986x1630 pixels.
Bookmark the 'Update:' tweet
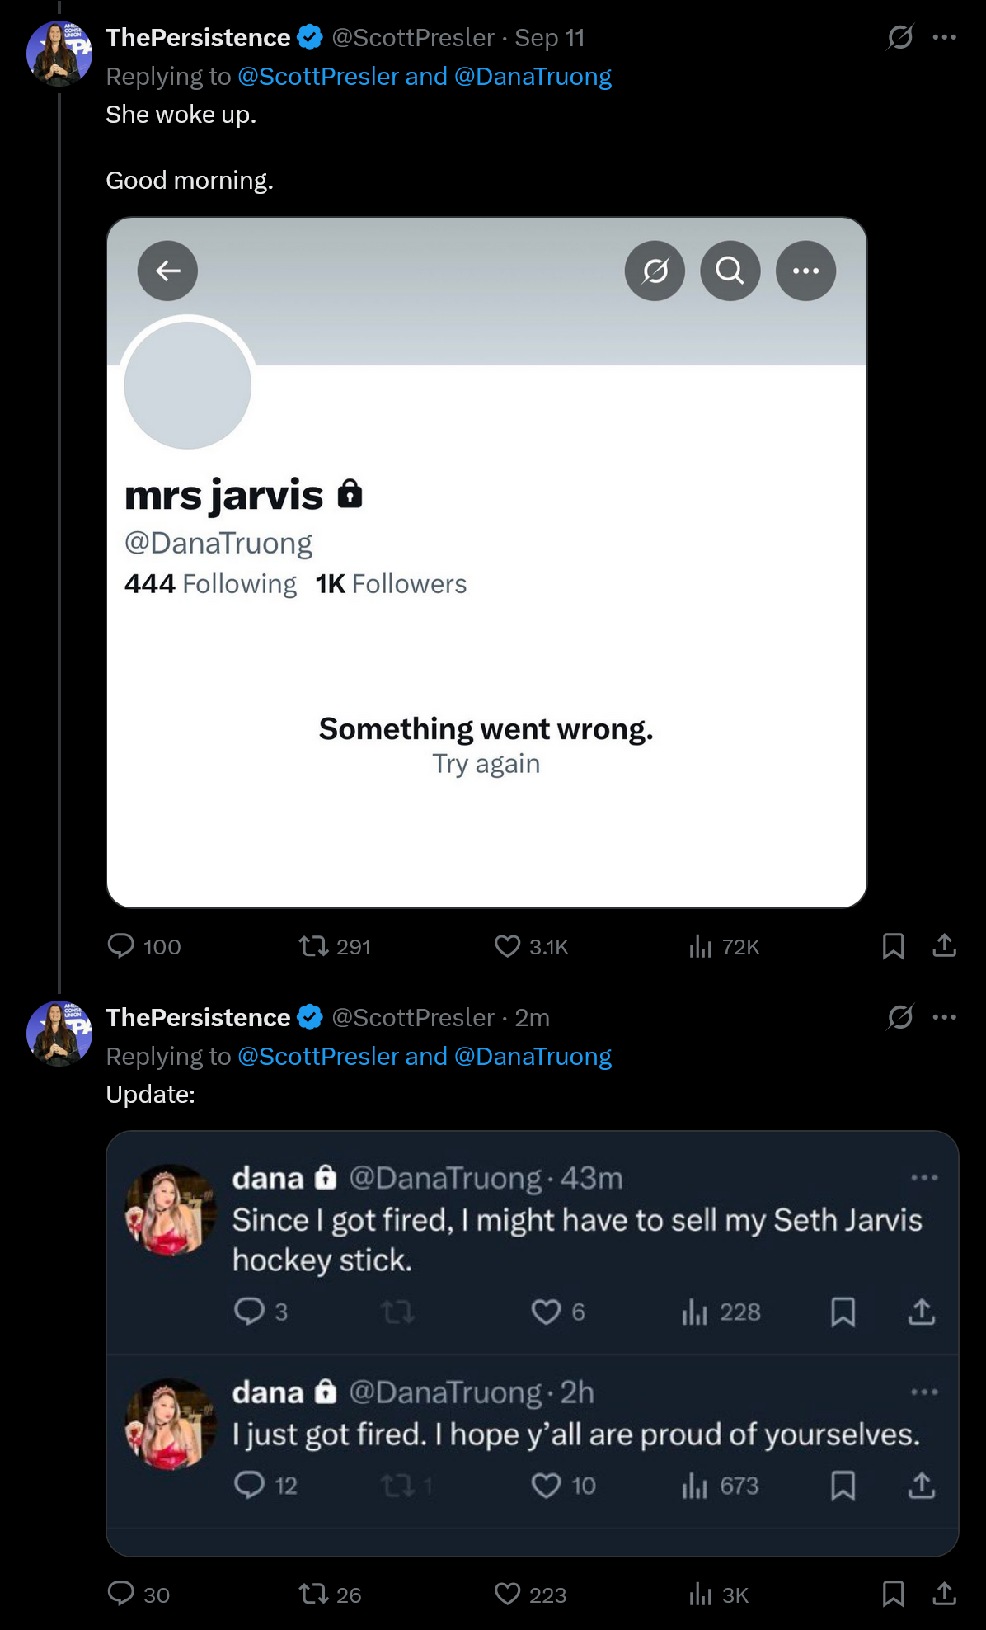(893, 1594)
